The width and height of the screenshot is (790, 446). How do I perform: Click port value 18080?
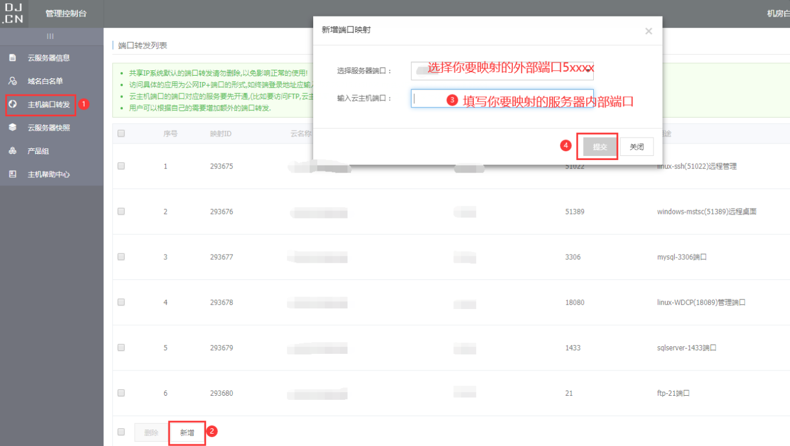(575, 302)
